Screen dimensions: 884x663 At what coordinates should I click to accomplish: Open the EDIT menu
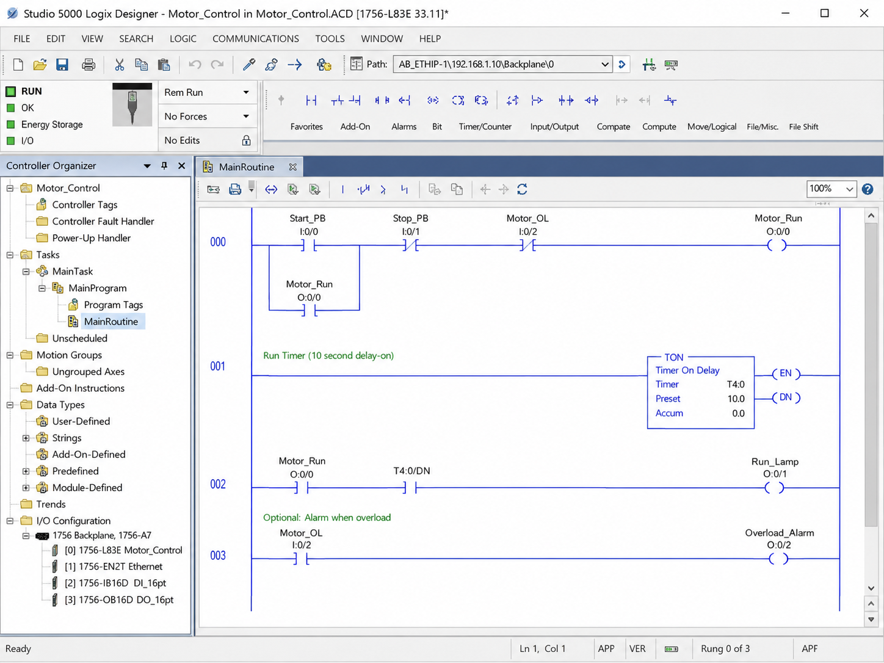[56, 38]
